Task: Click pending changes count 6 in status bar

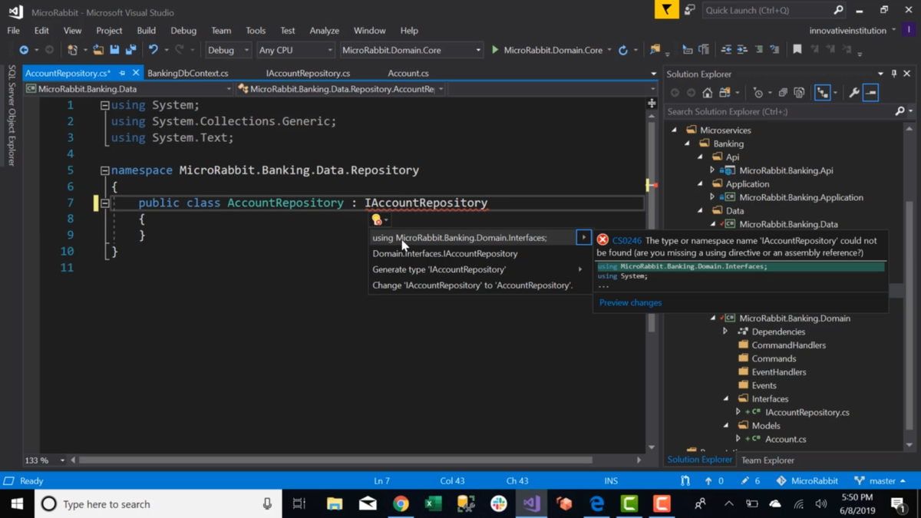Action: 750,480
